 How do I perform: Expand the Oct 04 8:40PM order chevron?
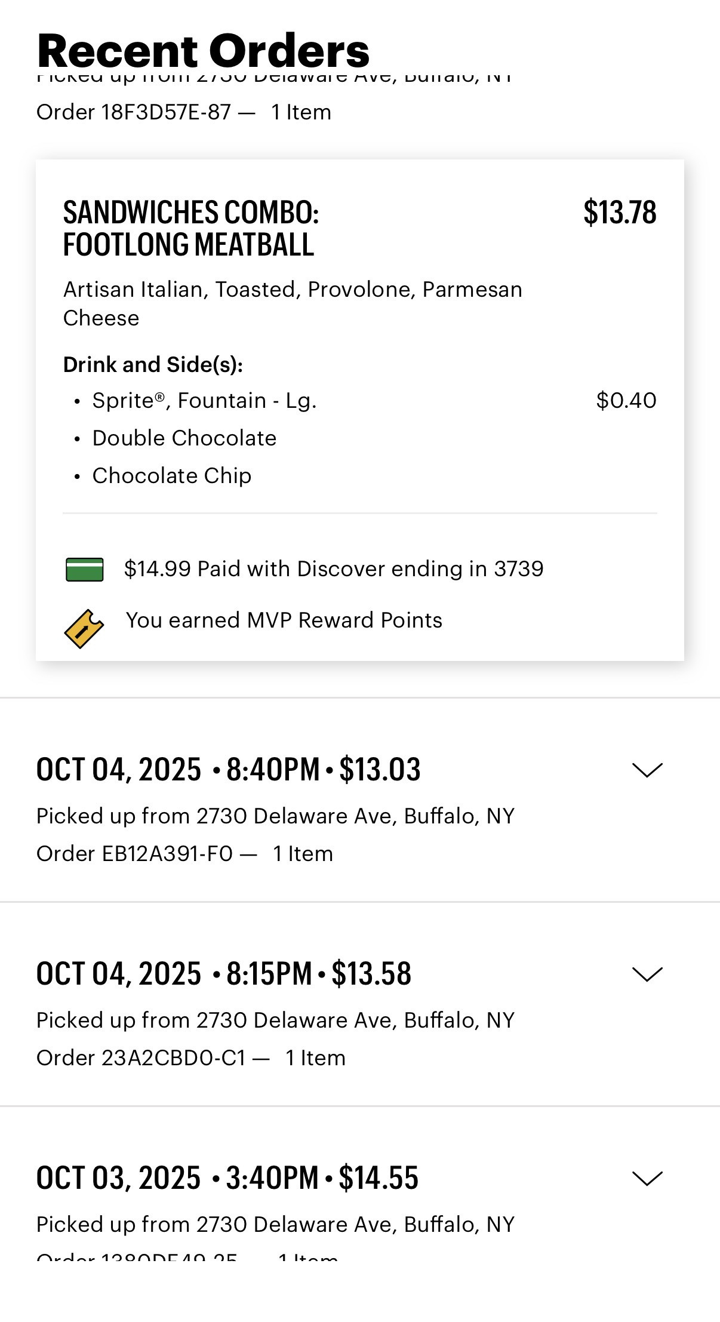tap(647, 770)
